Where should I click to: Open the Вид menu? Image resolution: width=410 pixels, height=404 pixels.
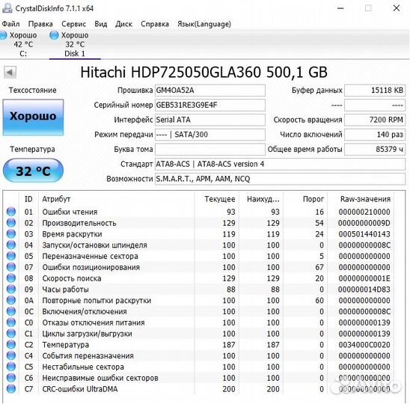click(x=101, y=24)
